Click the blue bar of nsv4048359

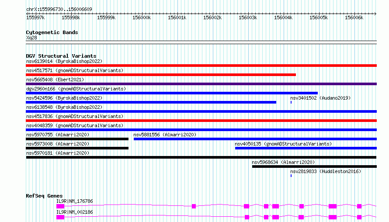click(x=201, y=130)
